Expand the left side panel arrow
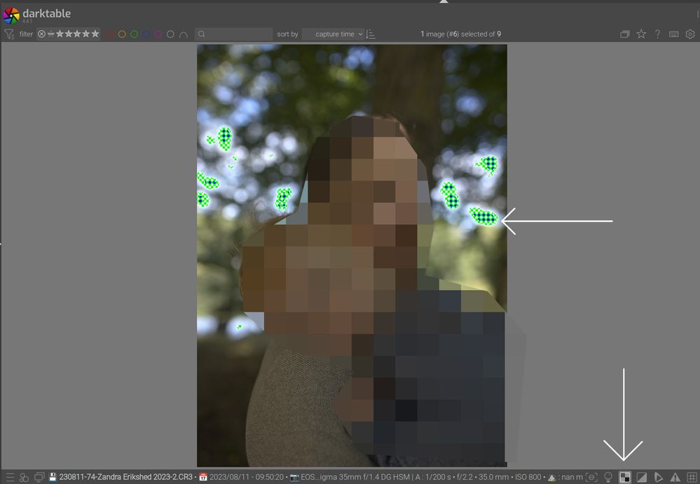700x484 pixels. click(x=3, y=244)
